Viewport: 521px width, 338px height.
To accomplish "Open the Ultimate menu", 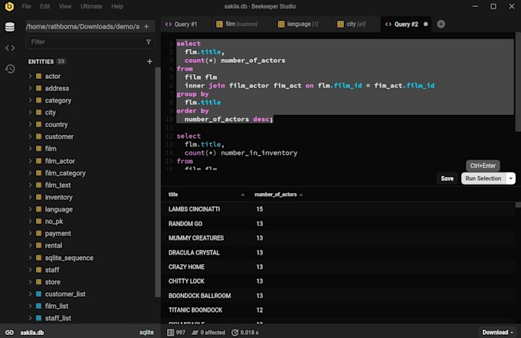I will point(91,6).
